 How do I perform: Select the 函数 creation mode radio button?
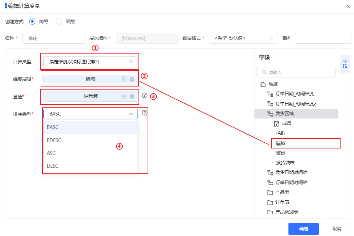point(59,22)
